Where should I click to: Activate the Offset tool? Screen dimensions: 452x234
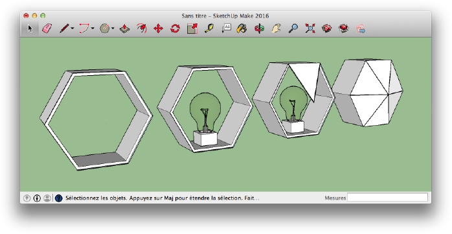(x=142, y=29)
